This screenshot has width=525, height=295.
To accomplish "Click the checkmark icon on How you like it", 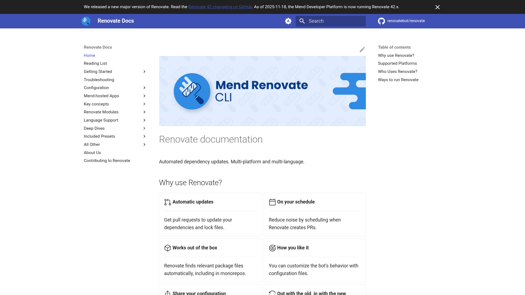I will 272,248.
